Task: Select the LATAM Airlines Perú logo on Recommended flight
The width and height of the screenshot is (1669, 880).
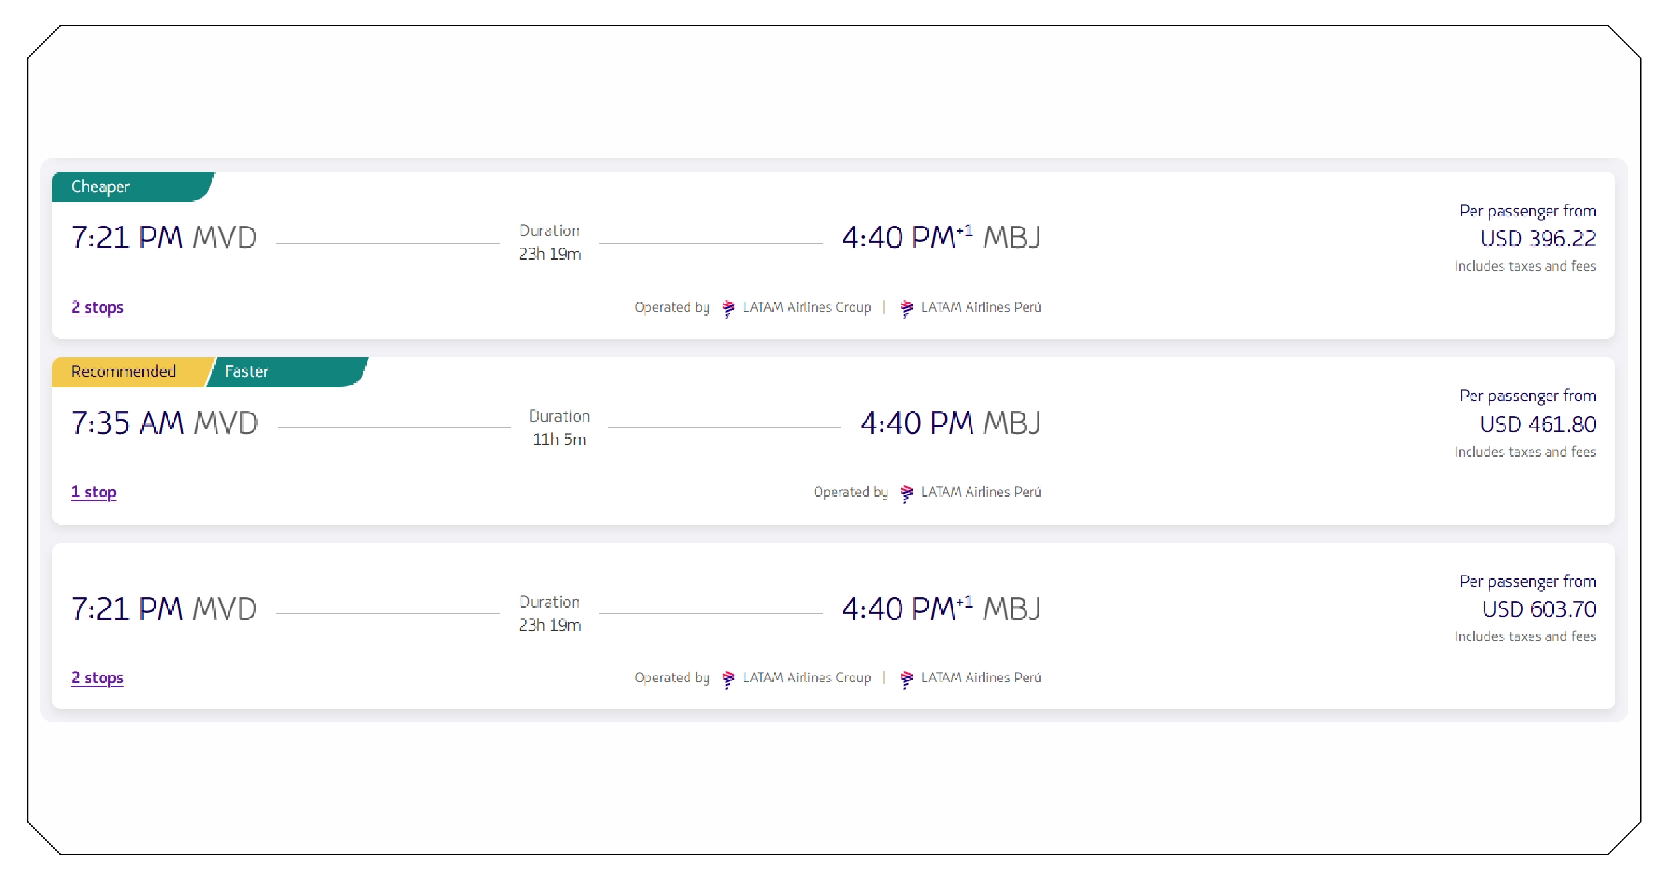Action: 907,492
